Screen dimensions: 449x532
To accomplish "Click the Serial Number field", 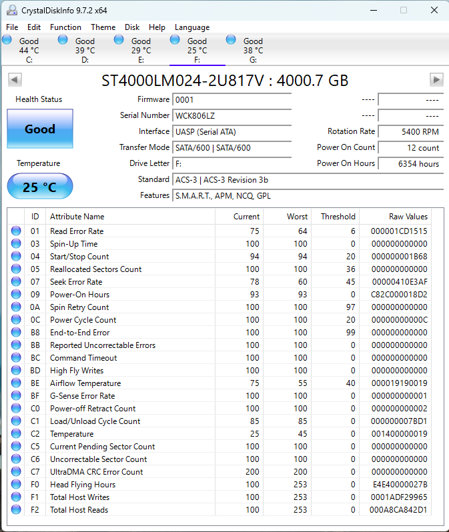I will tap(232, 115).
